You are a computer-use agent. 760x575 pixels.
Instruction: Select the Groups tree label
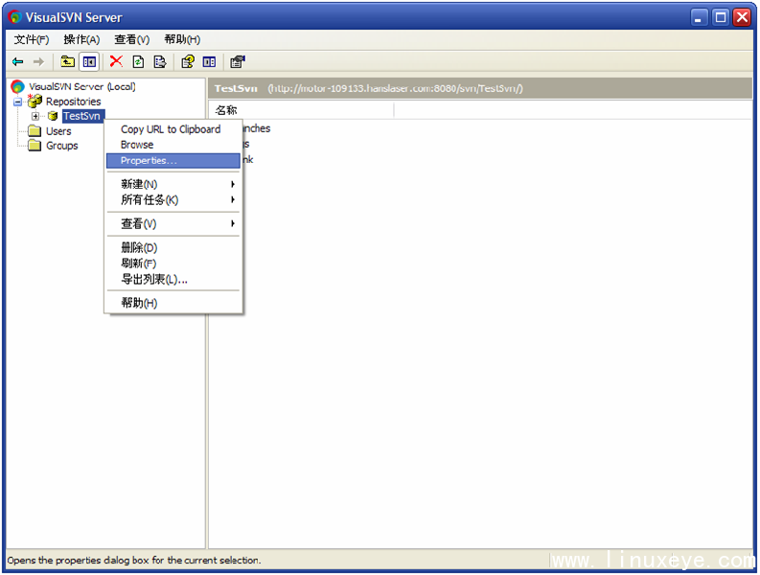[x=62, y=146]
